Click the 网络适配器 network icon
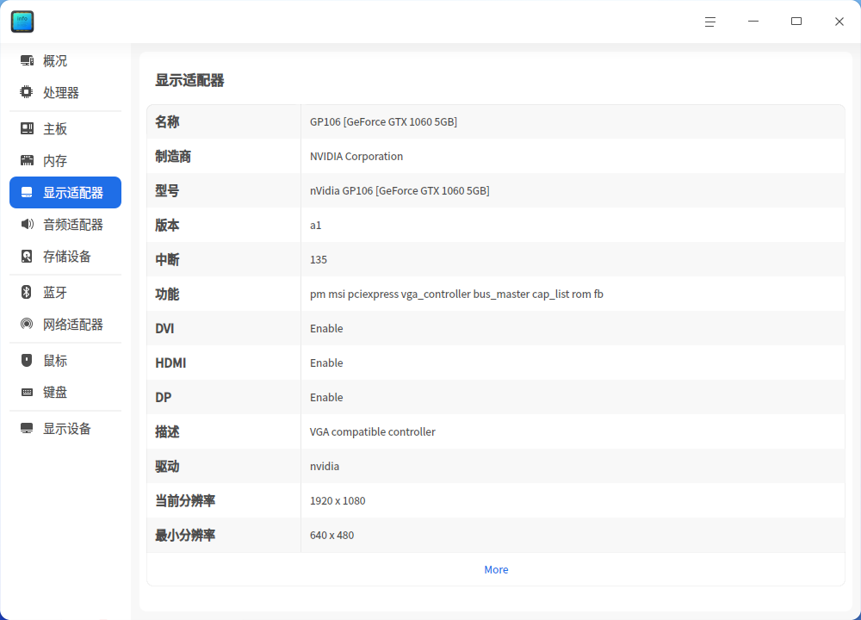This screenshot has height=620, width=861. (x=27, y=324)
